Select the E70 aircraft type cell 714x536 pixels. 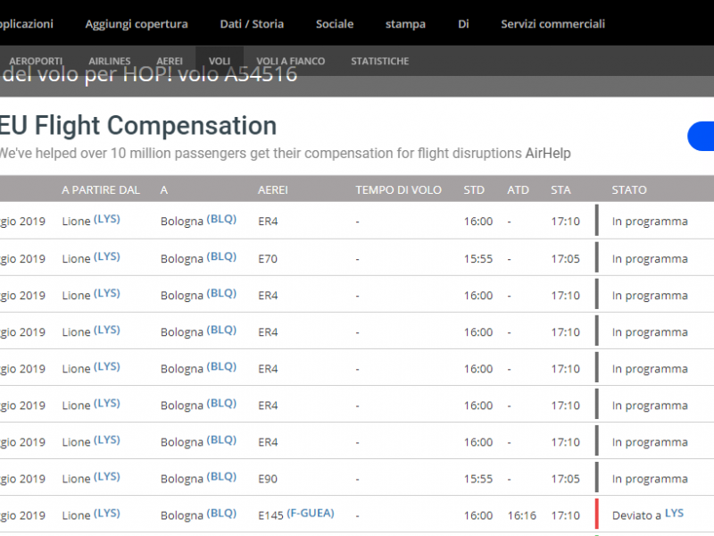(268, 259)
